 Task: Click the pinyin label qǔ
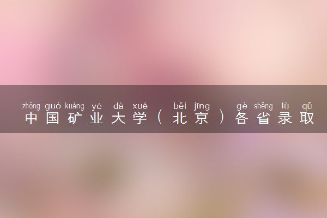(x=307, y=106)
